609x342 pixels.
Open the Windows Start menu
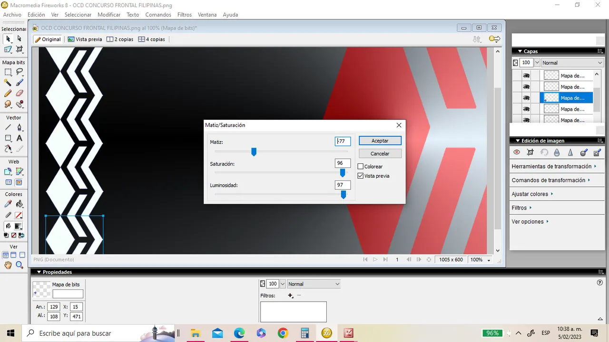point(10,333)
